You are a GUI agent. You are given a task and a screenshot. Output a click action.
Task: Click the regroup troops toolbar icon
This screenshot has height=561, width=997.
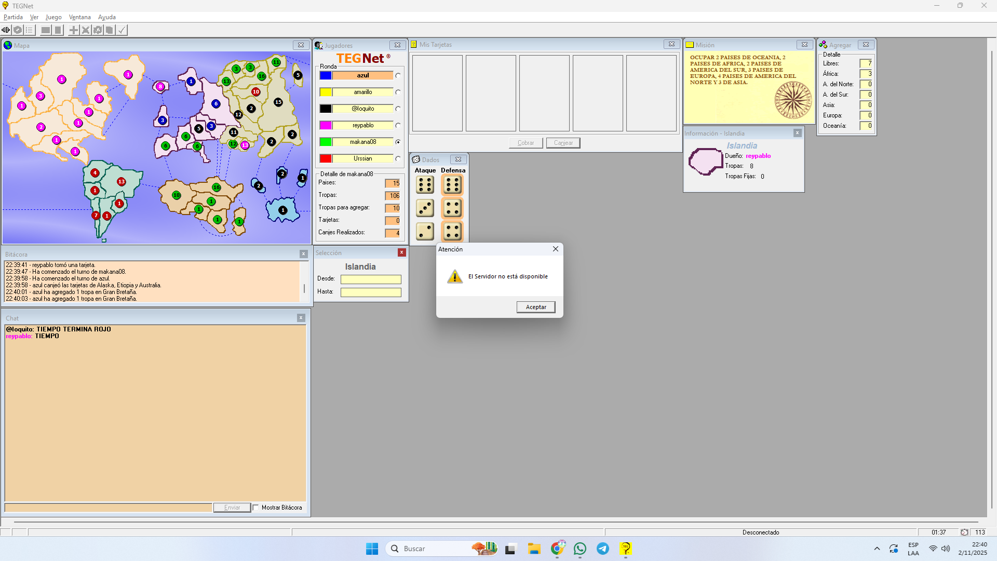(x=98, y=30)
